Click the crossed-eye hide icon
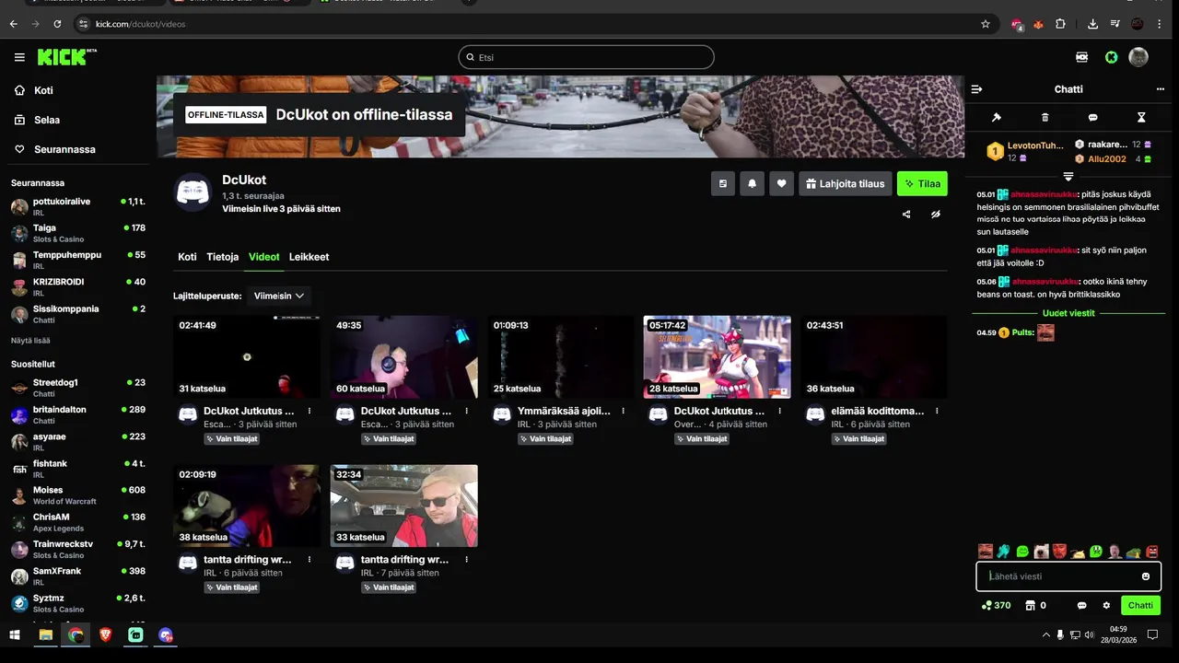 pyautogui.click(x=935, y=215)
